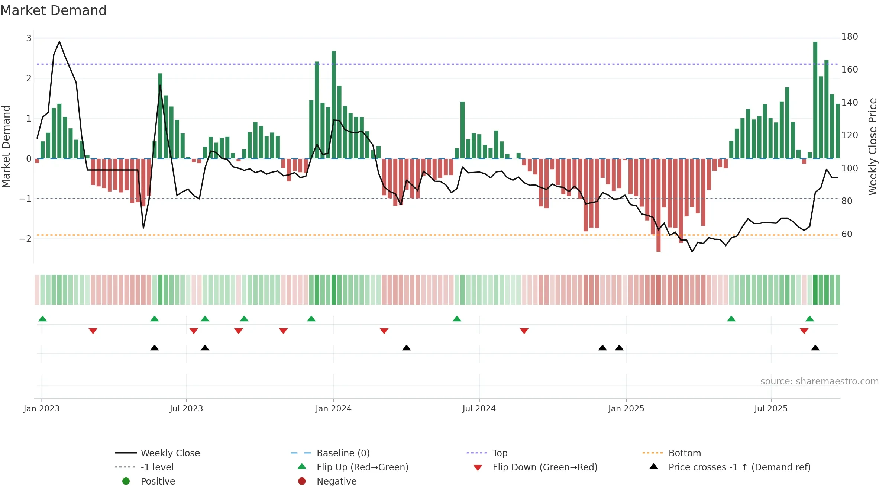892x502 pixels.
Task: Toggle the Positive green dot legend entry
Action: coord(149,481)
